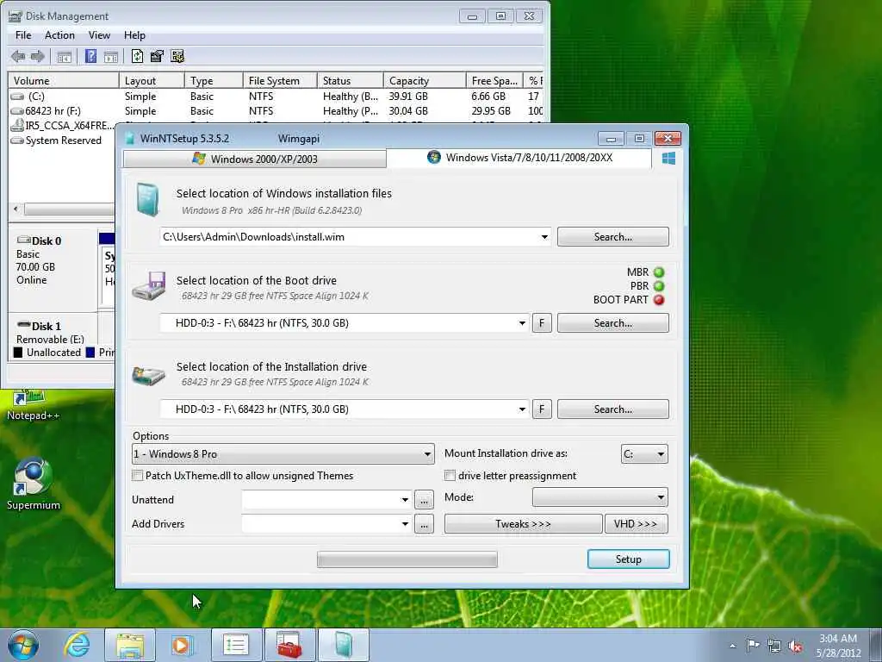Click the Refresh icon in Disk Management toolbar
Viewport: 882px width, 662px height.
[137, 56]
